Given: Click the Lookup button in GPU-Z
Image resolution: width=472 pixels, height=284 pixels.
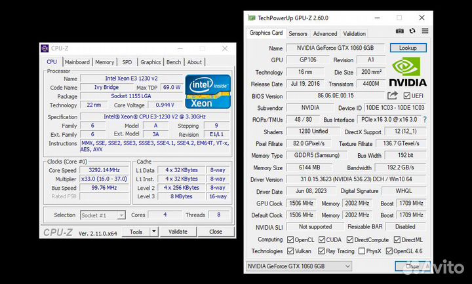Looking at the screenshot, I should pyautogui.click(x=408, y=48).
